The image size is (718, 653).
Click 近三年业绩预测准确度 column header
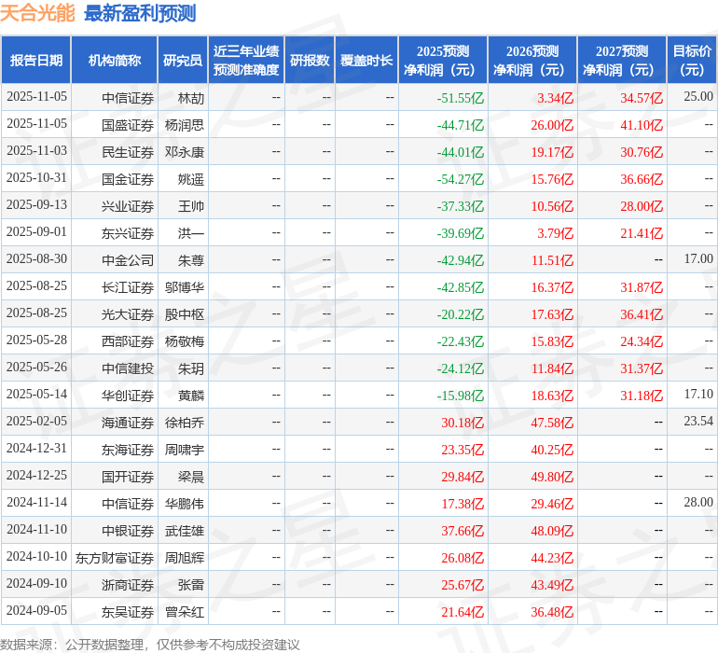(x=246, y=61)
